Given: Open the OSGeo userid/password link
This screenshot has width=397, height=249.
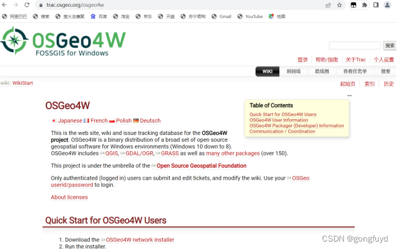Looking at the screenshot, I should click(72, 185).
